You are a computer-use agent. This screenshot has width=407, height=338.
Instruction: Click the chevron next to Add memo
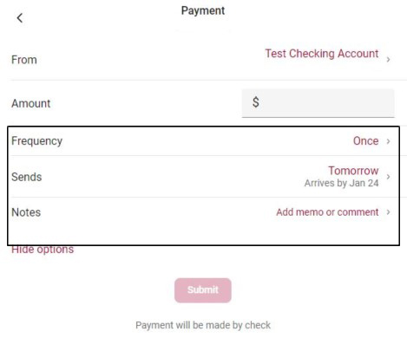coord(388,212)
